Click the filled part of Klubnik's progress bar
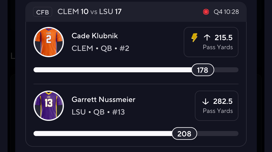Screen dimensions: 272x152 (x=112, y=70)
